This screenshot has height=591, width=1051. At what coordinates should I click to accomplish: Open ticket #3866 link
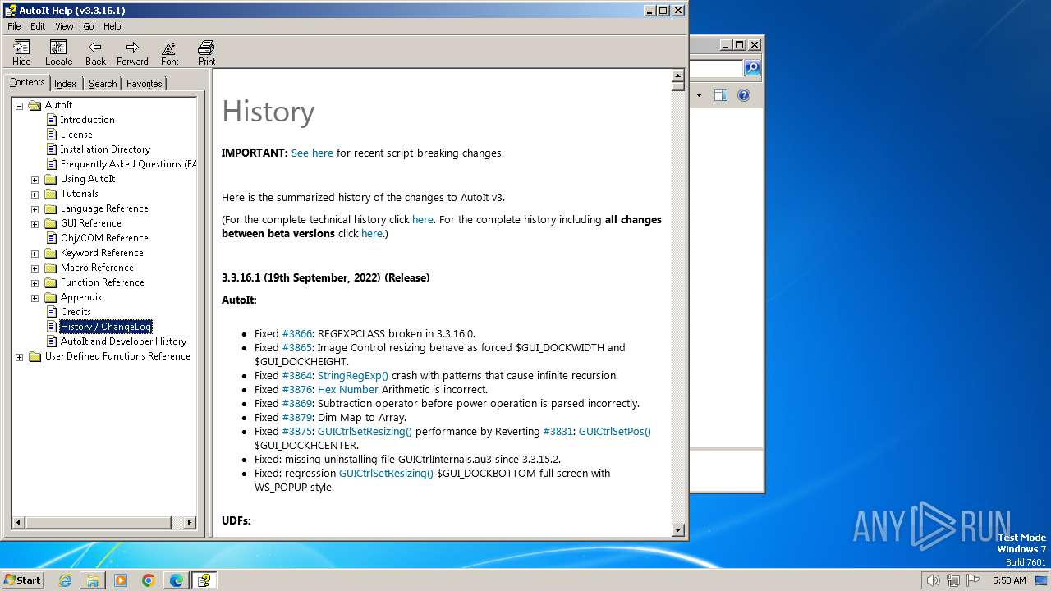point(297,333)
